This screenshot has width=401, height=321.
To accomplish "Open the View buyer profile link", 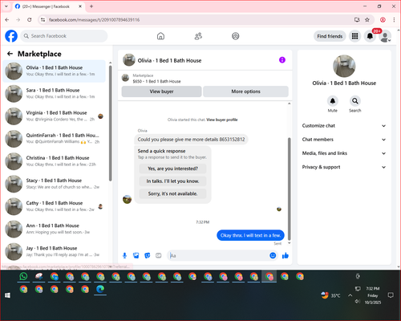I will click(222, 120).
